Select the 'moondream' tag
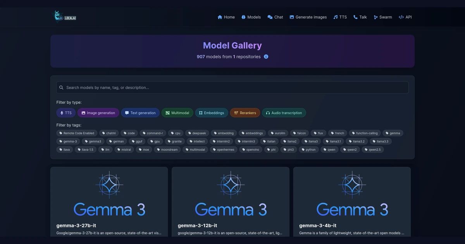Viewport: 465px width, 244px height. (167, 149)
